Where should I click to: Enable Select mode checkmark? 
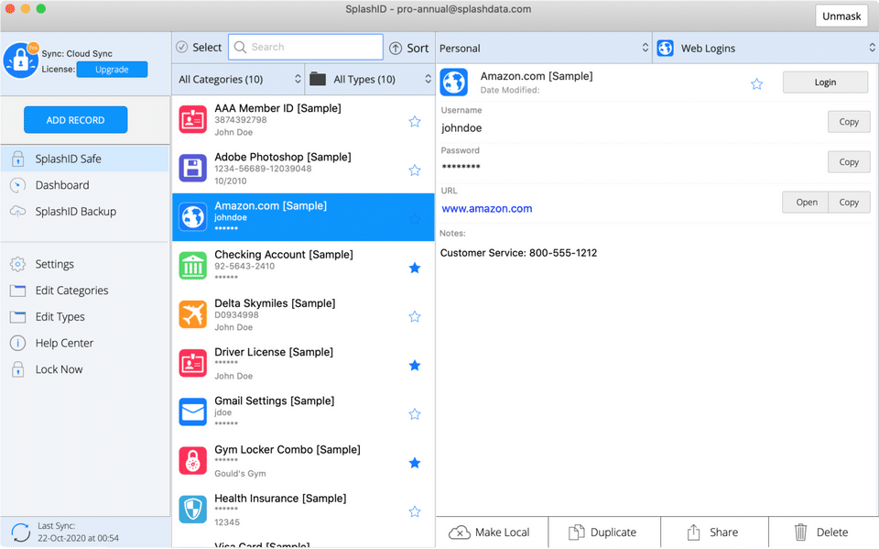coord(181,47)
